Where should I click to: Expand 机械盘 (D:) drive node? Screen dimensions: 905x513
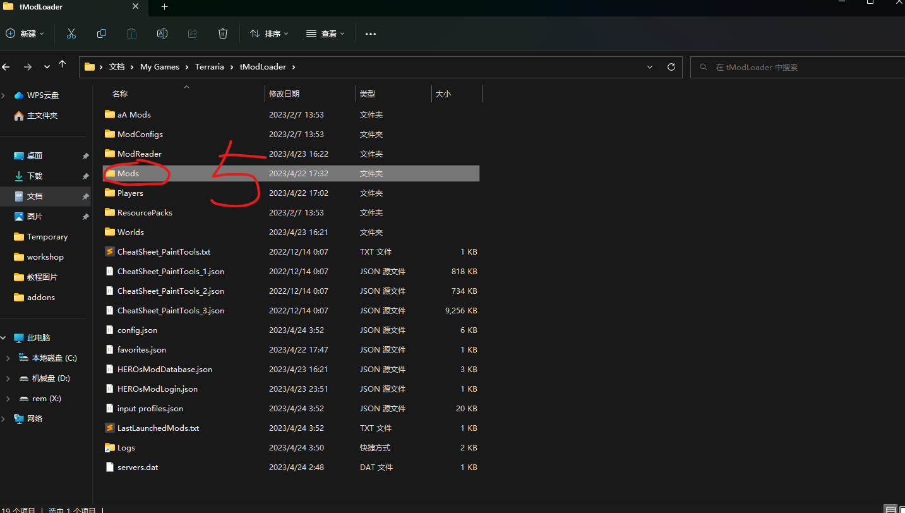click(8, 378)
